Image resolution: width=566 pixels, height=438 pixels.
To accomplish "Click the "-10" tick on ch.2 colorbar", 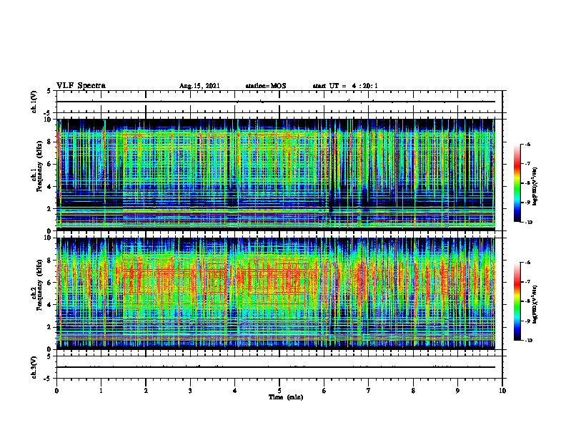I will click(x=528, y=340).
